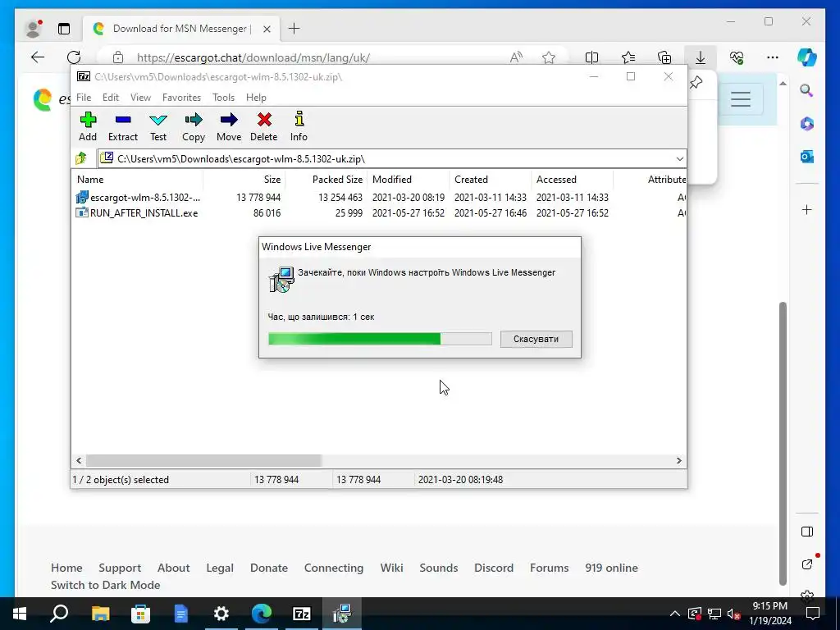The height and width of the screenshot is (630, 840).
Task: Open the archive Info icon
Action: pyautogui.click(x=299, y=126)
